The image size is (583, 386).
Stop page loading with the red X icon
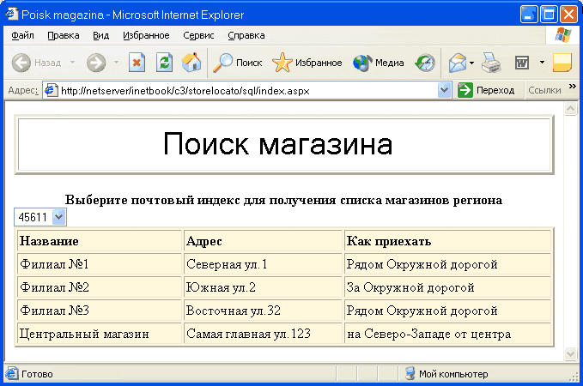click(137, 62)
